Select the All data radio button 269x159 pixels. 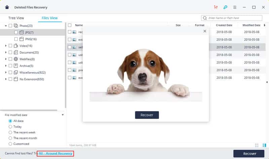10,121
